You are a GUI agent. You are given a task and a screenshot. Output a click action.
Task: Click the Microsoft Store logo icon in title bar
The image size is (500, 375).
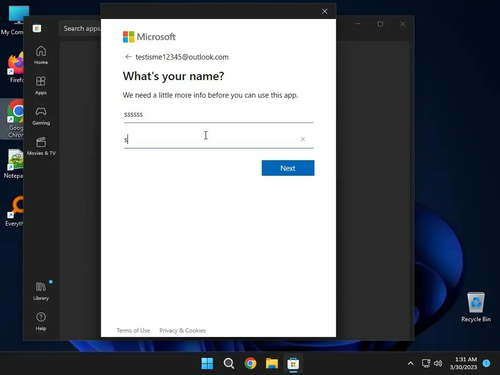pos(37,28)
